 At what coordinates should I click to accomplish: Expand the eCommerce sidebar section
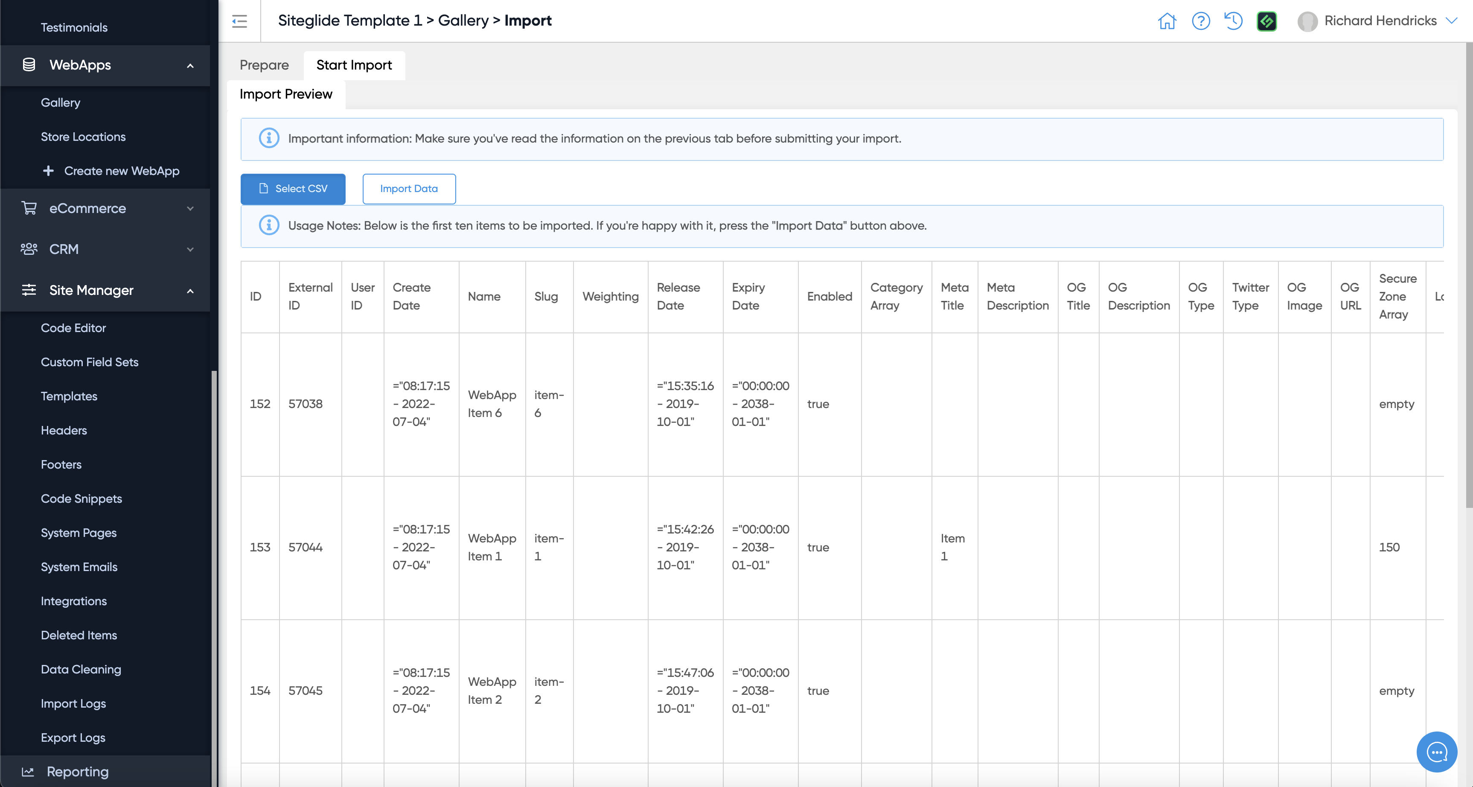click(190, 209)
